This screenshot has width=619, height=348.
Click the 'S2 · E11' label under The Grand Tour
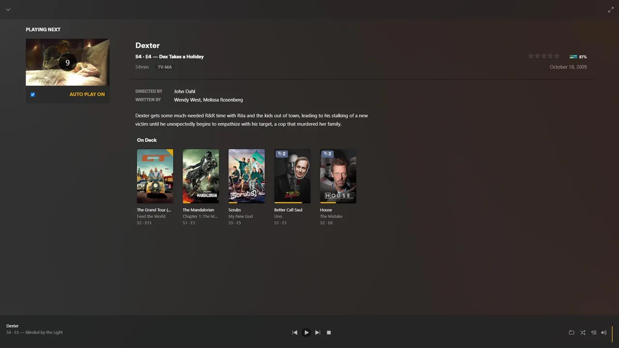tap(144, 223)
